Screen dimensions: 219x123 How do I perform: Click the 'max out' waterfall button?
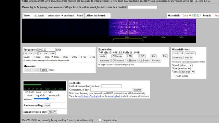click(x=178, y=58)
